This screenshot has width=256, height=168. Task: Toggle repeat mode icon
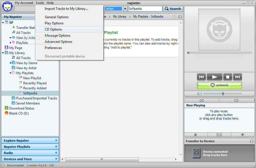point(236,100)
